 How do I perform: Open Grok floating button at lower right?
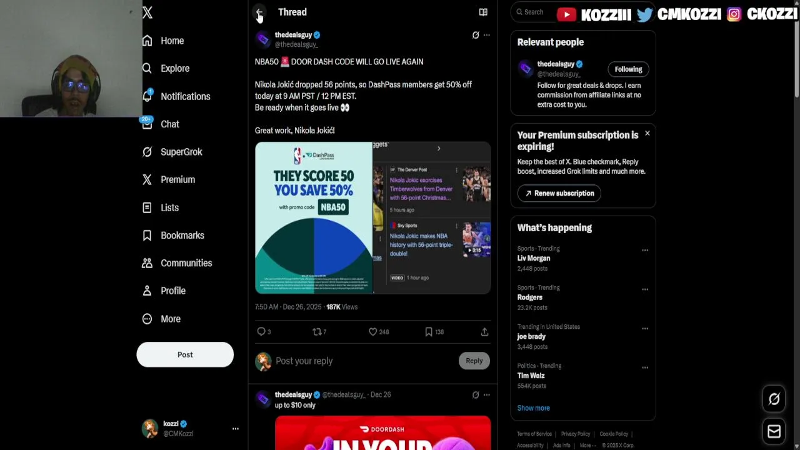tap(774, 399)
